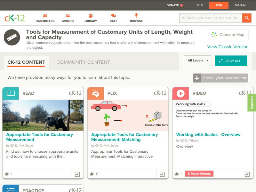The height and width of the screenshot is (192, 256).
Task: Open the Library backpack icon
Action: coord(91,15)
